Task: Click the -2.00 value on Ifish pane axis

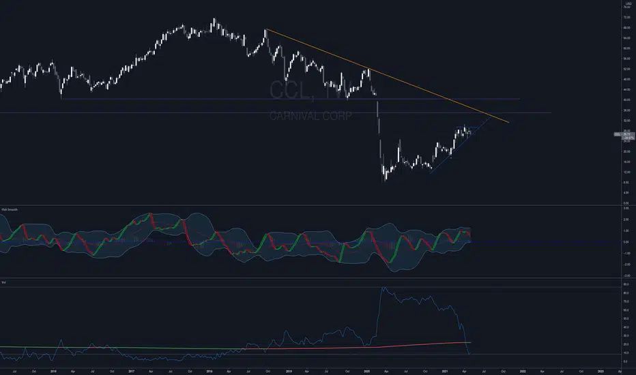Action: pyautogui.click(x=626, y=265)
